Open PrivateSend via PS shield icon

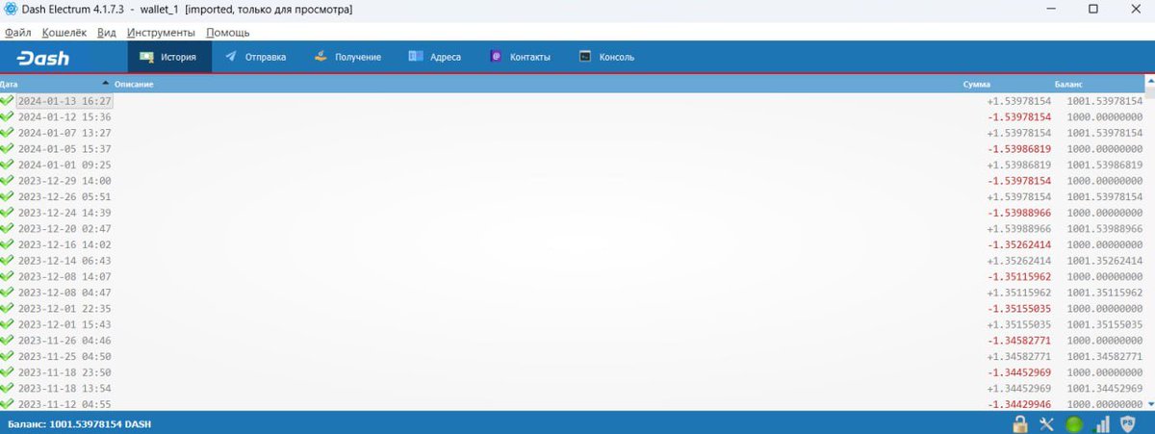click(1130, 423)
